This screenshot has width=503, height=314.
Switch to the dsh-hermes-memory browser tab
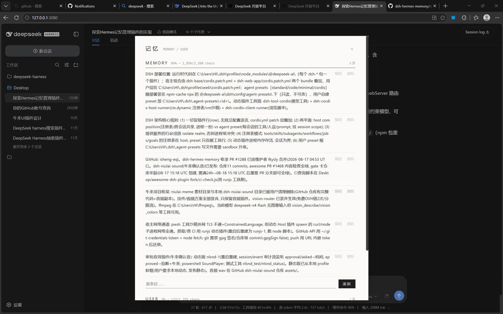point(413,6)
